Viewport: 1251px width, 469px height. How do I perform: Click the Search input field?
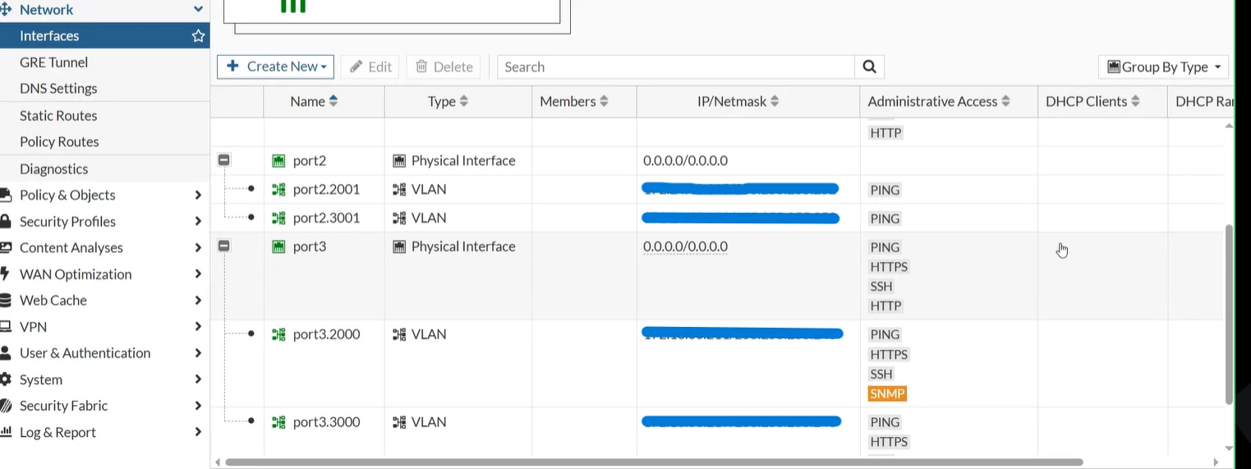pyautogui.click(x=675, y=67)
